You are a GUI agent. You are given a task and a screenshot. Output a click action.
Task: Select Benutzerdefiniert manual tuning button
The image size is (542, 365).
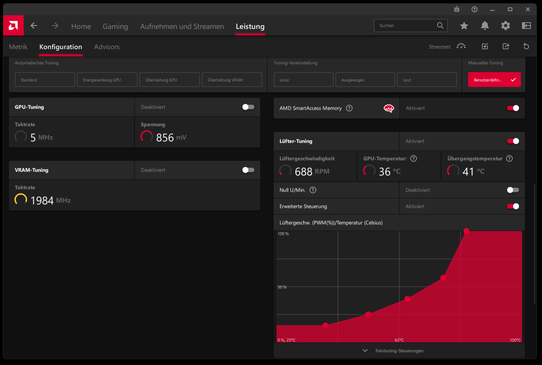tap(495, 80)
